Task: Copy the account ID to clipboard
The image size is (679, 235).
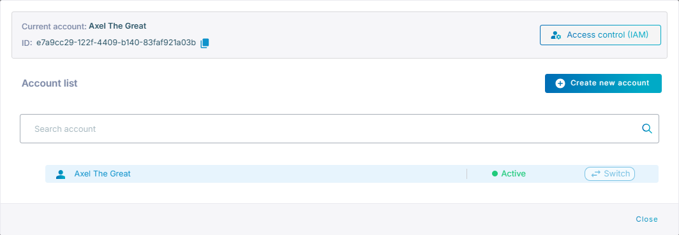Action: tap(205, 43)
